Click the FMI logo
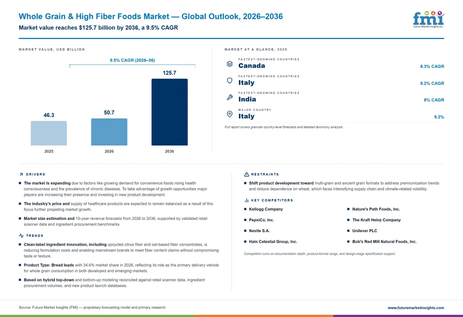 pos(429,20)
